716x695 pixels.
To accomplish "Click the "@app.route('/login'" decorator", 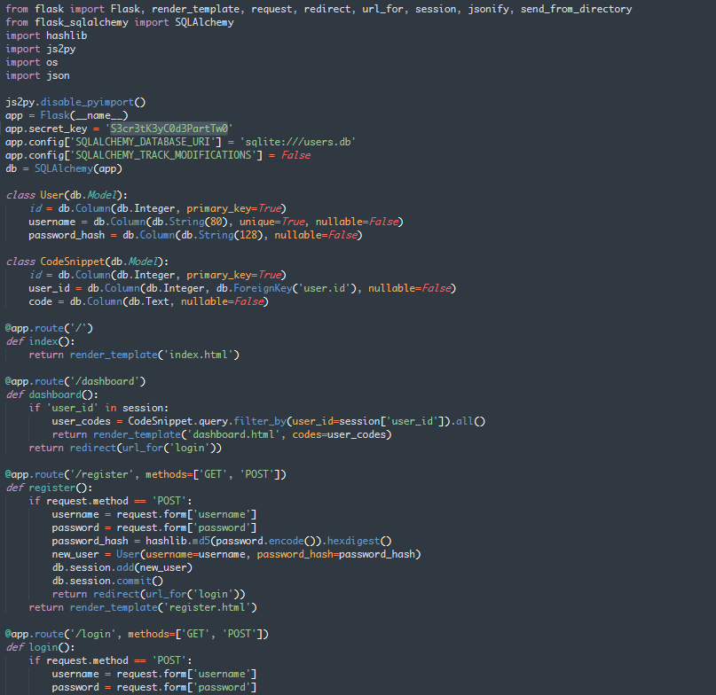I will 60,635.
